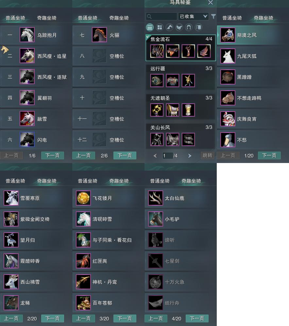
Task: Choose the 九尾天狐 mount icon
Action: point(228,56)
